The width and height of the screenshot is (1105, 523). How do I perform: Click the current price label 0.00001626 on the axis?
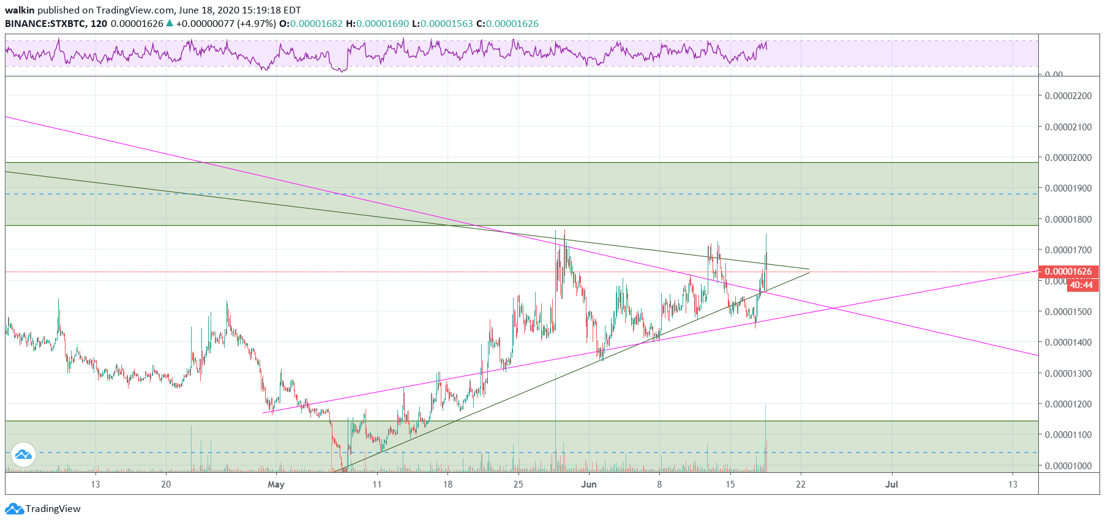coord(1069,272)
